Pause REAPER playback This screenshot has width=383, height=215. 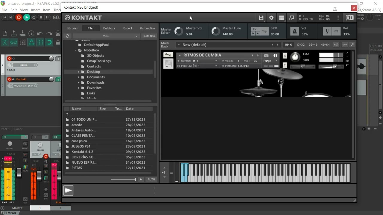47,18
